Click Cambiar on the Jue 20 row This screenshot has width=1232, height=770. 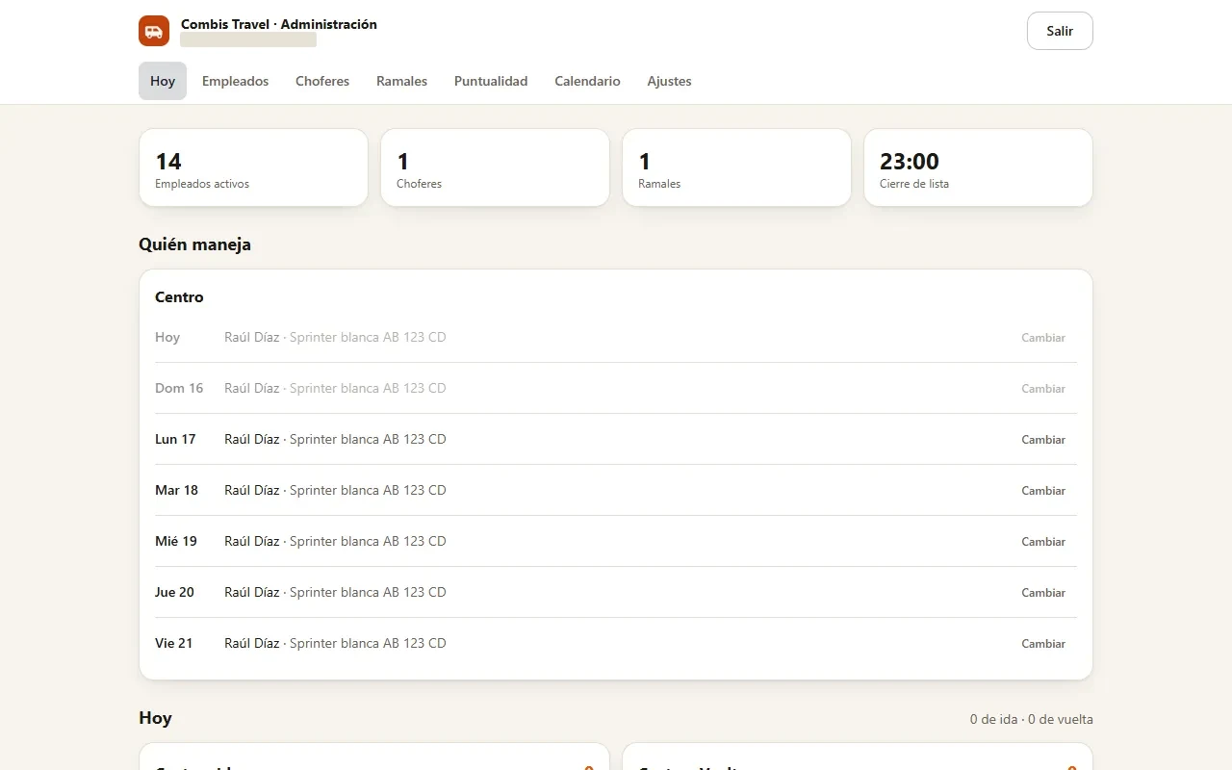coord(1043,593)
